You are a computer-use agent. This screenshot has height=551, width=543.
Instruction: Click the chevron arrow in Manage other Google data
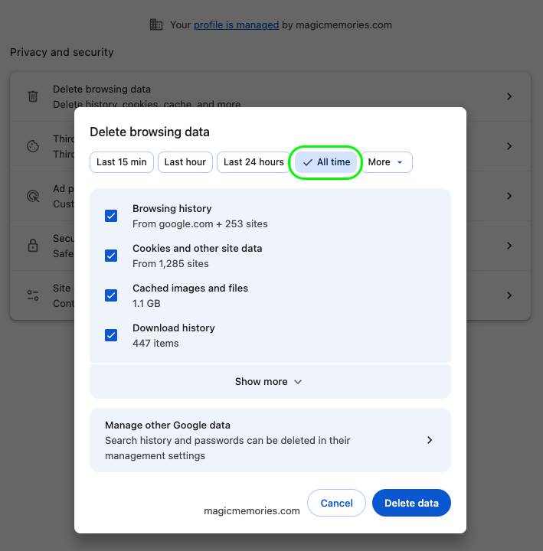pos(430,440)
